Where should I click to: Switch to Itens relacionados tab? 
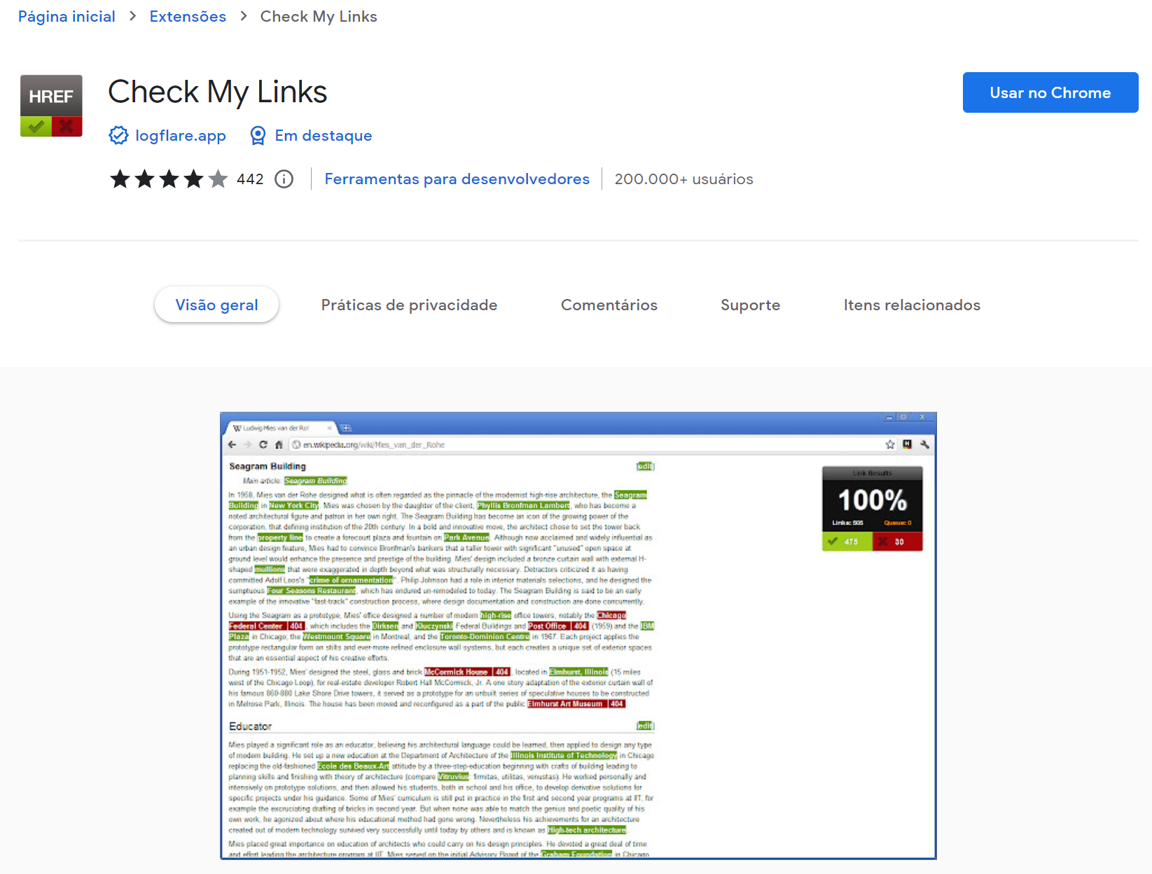[912, 305]
